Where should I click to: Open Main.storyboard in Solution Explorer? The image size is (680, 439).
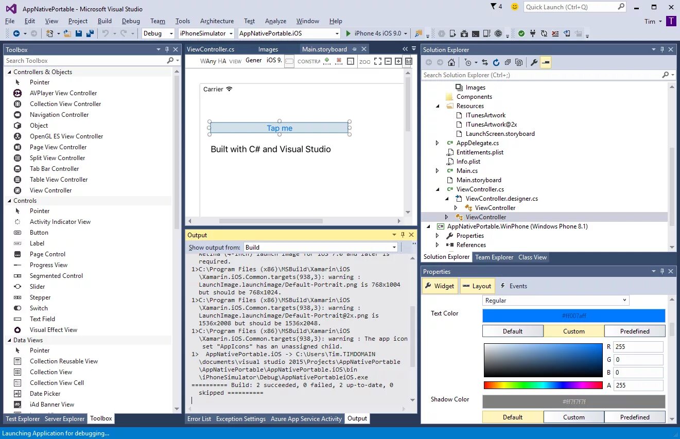479,180
